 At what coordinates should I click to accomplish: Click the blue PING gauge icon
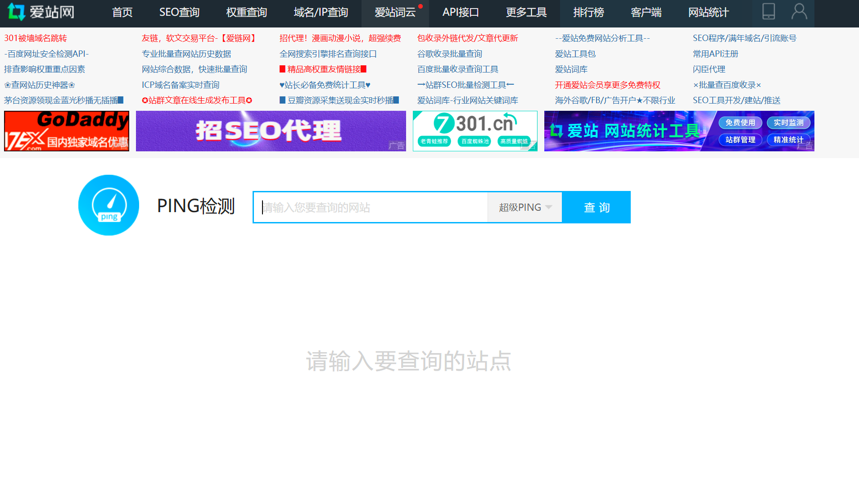click(109, 205)
